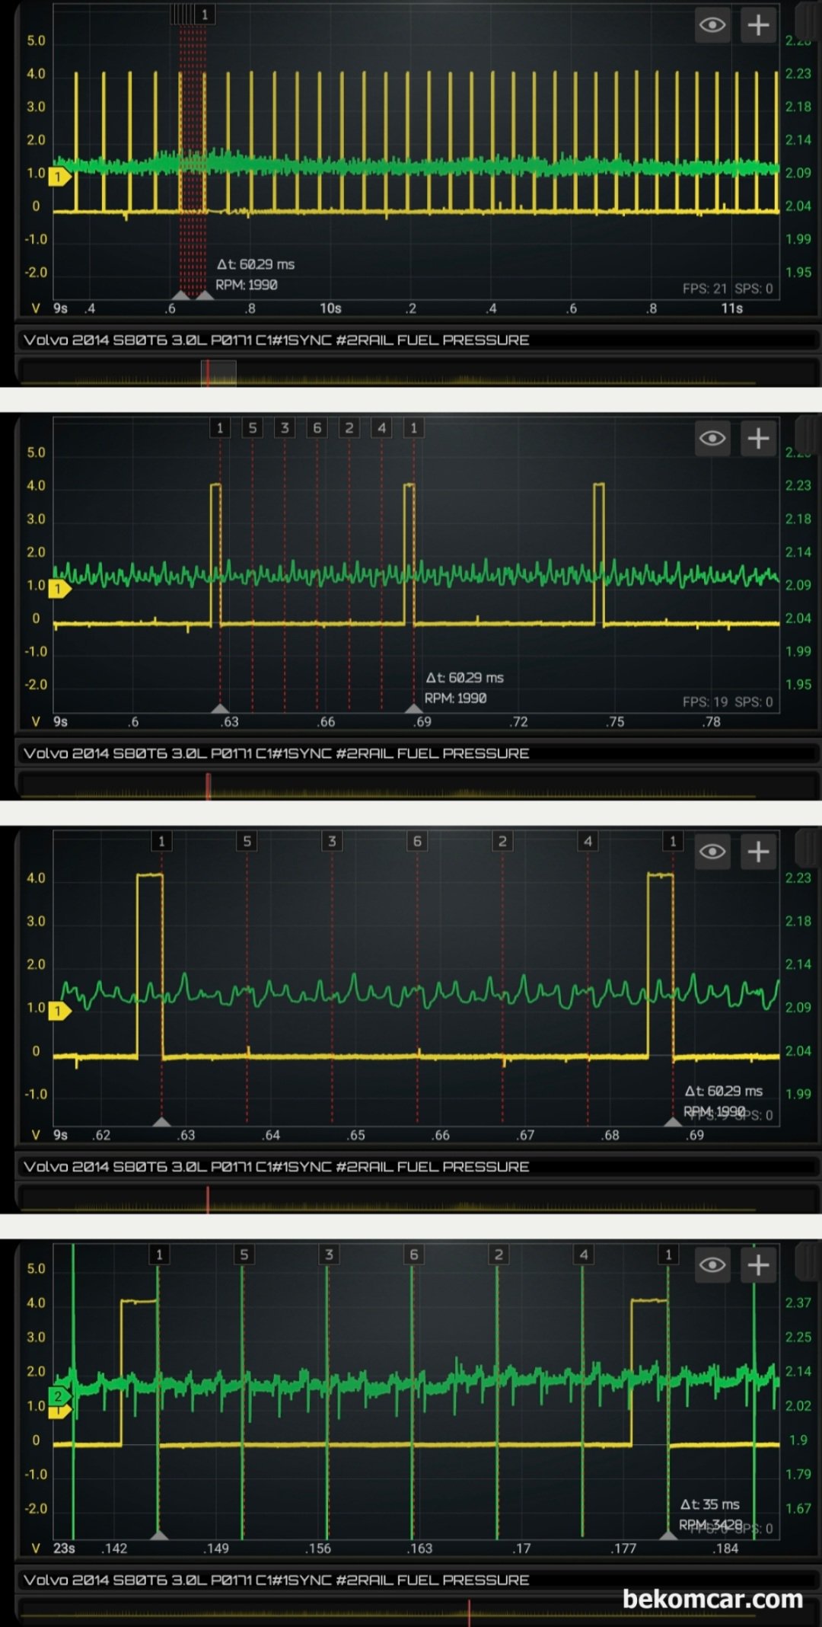822x1627 pixels.
Task: Click the overview strip window thumb under the top chart
Action: [218, 373]
